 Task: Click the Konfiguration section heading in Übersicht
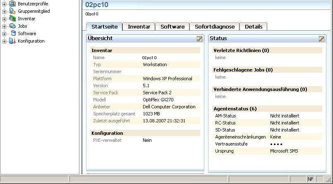107,133
